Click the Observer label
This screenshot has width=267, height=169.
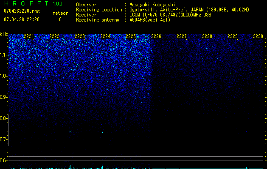pos(86,5)
